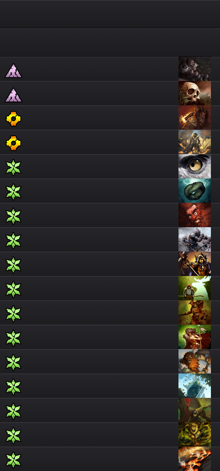Click the pink triangle icon beside skull artwork
Image resolution: width=220 pixels, height=471 pixels.
click(14, 95)
